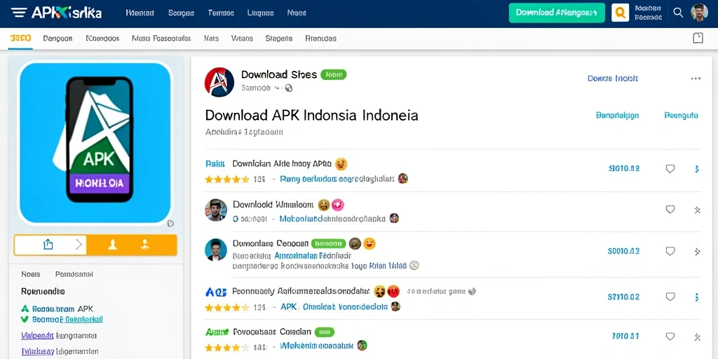Open the user profile avatar

(699, 13)
